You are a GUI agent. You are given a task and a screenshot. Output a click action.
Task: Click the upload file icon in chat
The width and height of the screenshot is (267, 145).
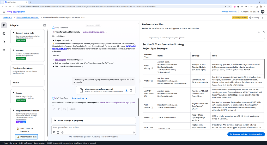point(54,133)
